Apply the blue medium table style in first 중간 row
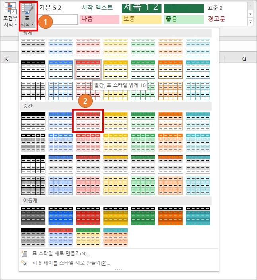The height and width of the screenshot is (280, 257). coord(60,121)
